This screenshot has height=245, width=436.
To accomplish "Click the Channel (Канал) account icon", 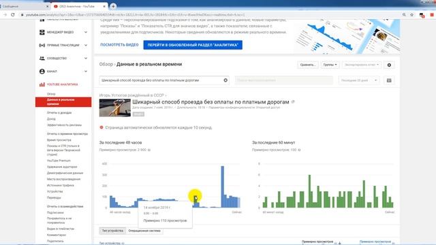I will click(42, 71).
